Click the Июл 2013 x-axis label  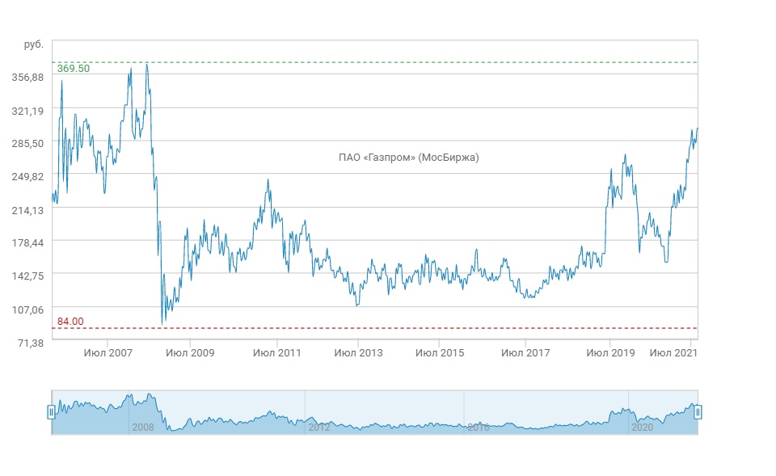(358, 353)
